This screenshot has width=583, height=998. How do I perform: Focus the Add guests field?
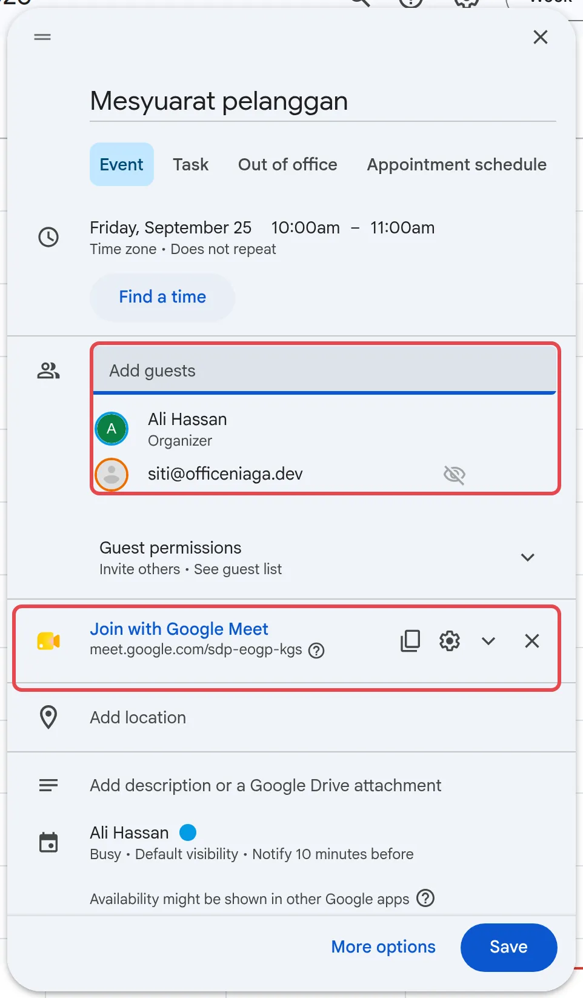(x=325, y=370)
